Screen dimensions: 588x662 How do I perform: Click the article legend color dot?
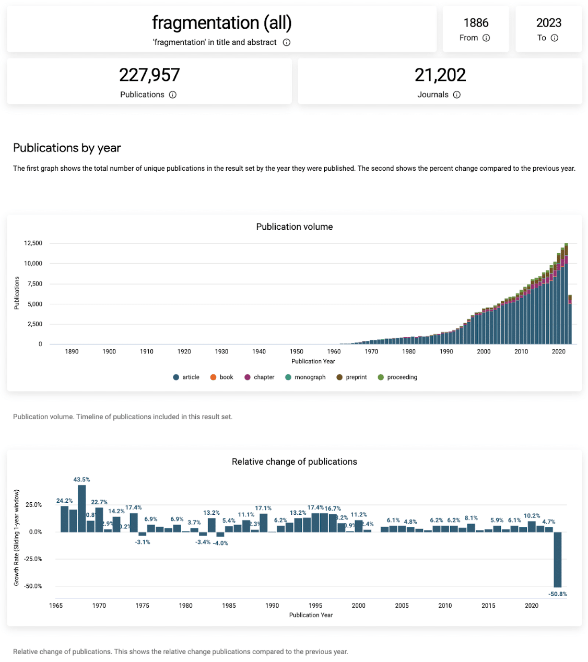pyautogui.click(x=175, y=377)
